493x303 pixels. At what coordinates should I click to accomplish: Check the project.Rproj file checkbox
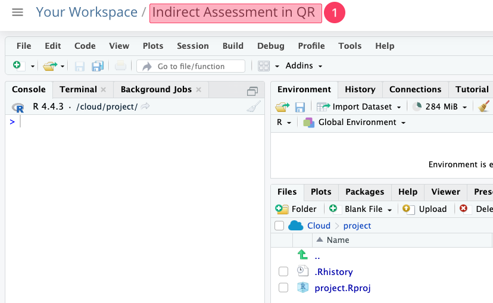pyautogui.click(x=283, y=288)
